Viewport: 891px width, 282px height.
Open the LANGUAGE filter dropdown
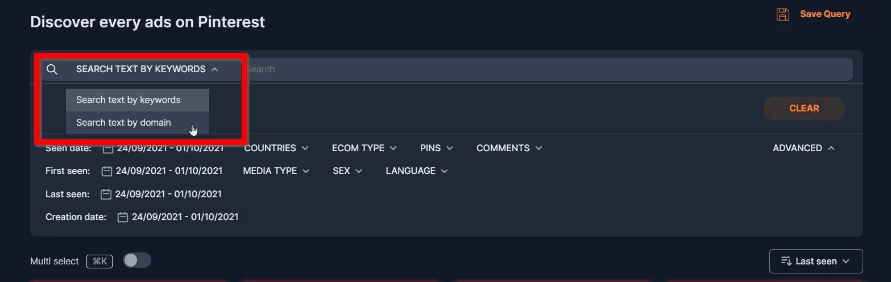[x=417, y=171]
